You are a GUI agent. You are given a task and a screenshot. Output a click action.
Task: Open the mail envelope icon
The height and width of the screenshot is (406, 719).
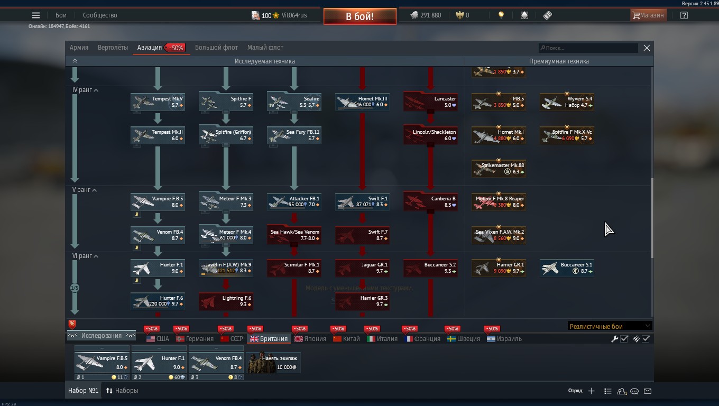pyautogui.click(x=648, y=391)
